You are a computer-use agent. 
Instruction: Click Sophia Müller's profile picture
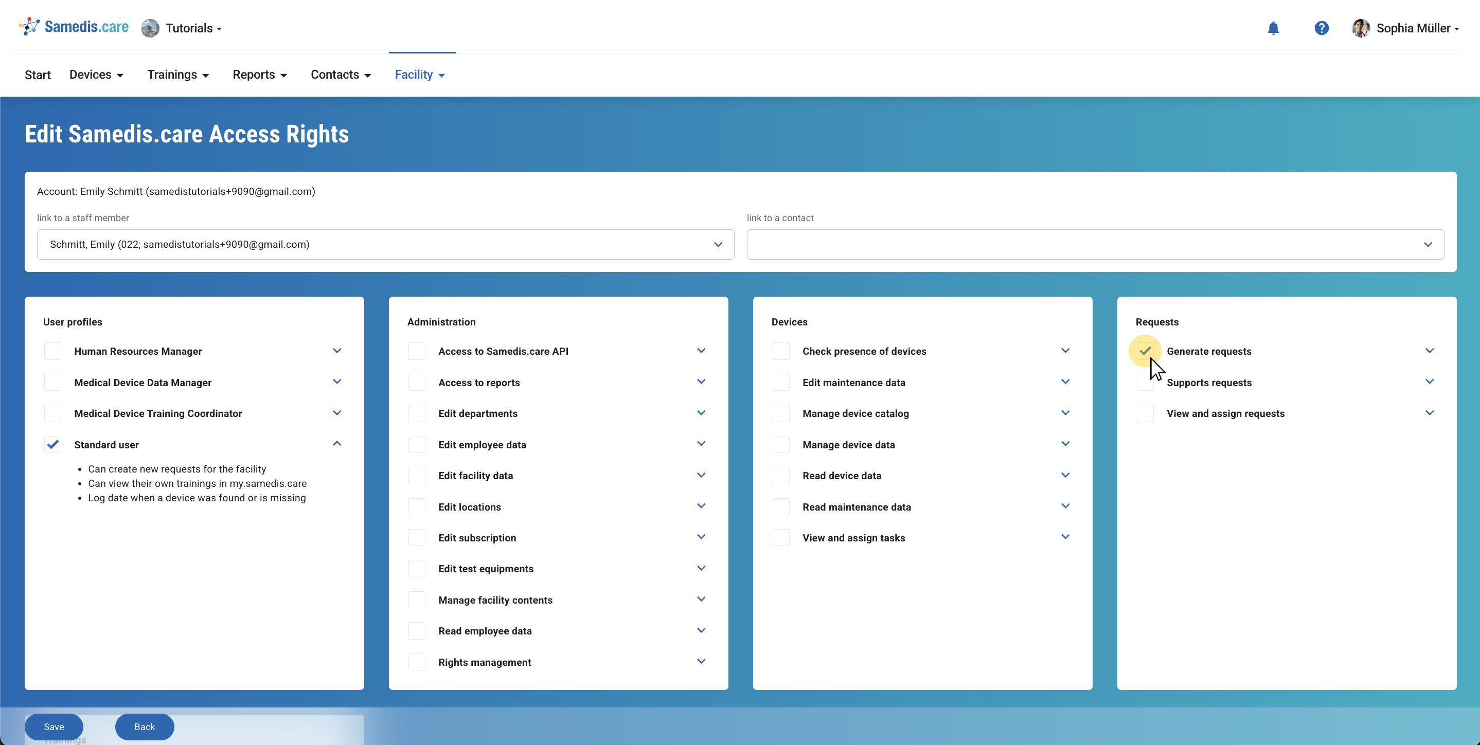click(1361, 28)
